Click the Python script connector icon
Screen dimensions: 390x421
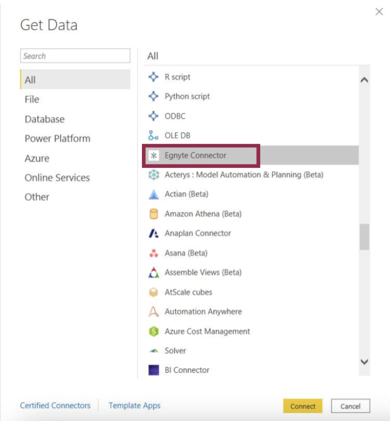[153, 96]
